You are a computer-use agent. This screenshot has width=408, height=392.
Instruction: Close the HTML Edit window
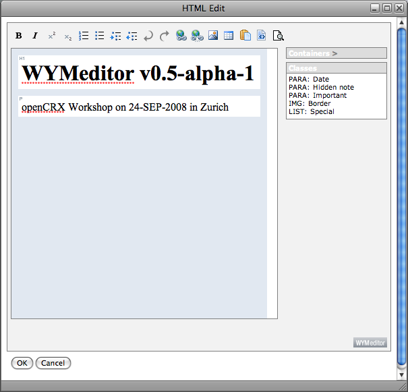click(399, 8)
